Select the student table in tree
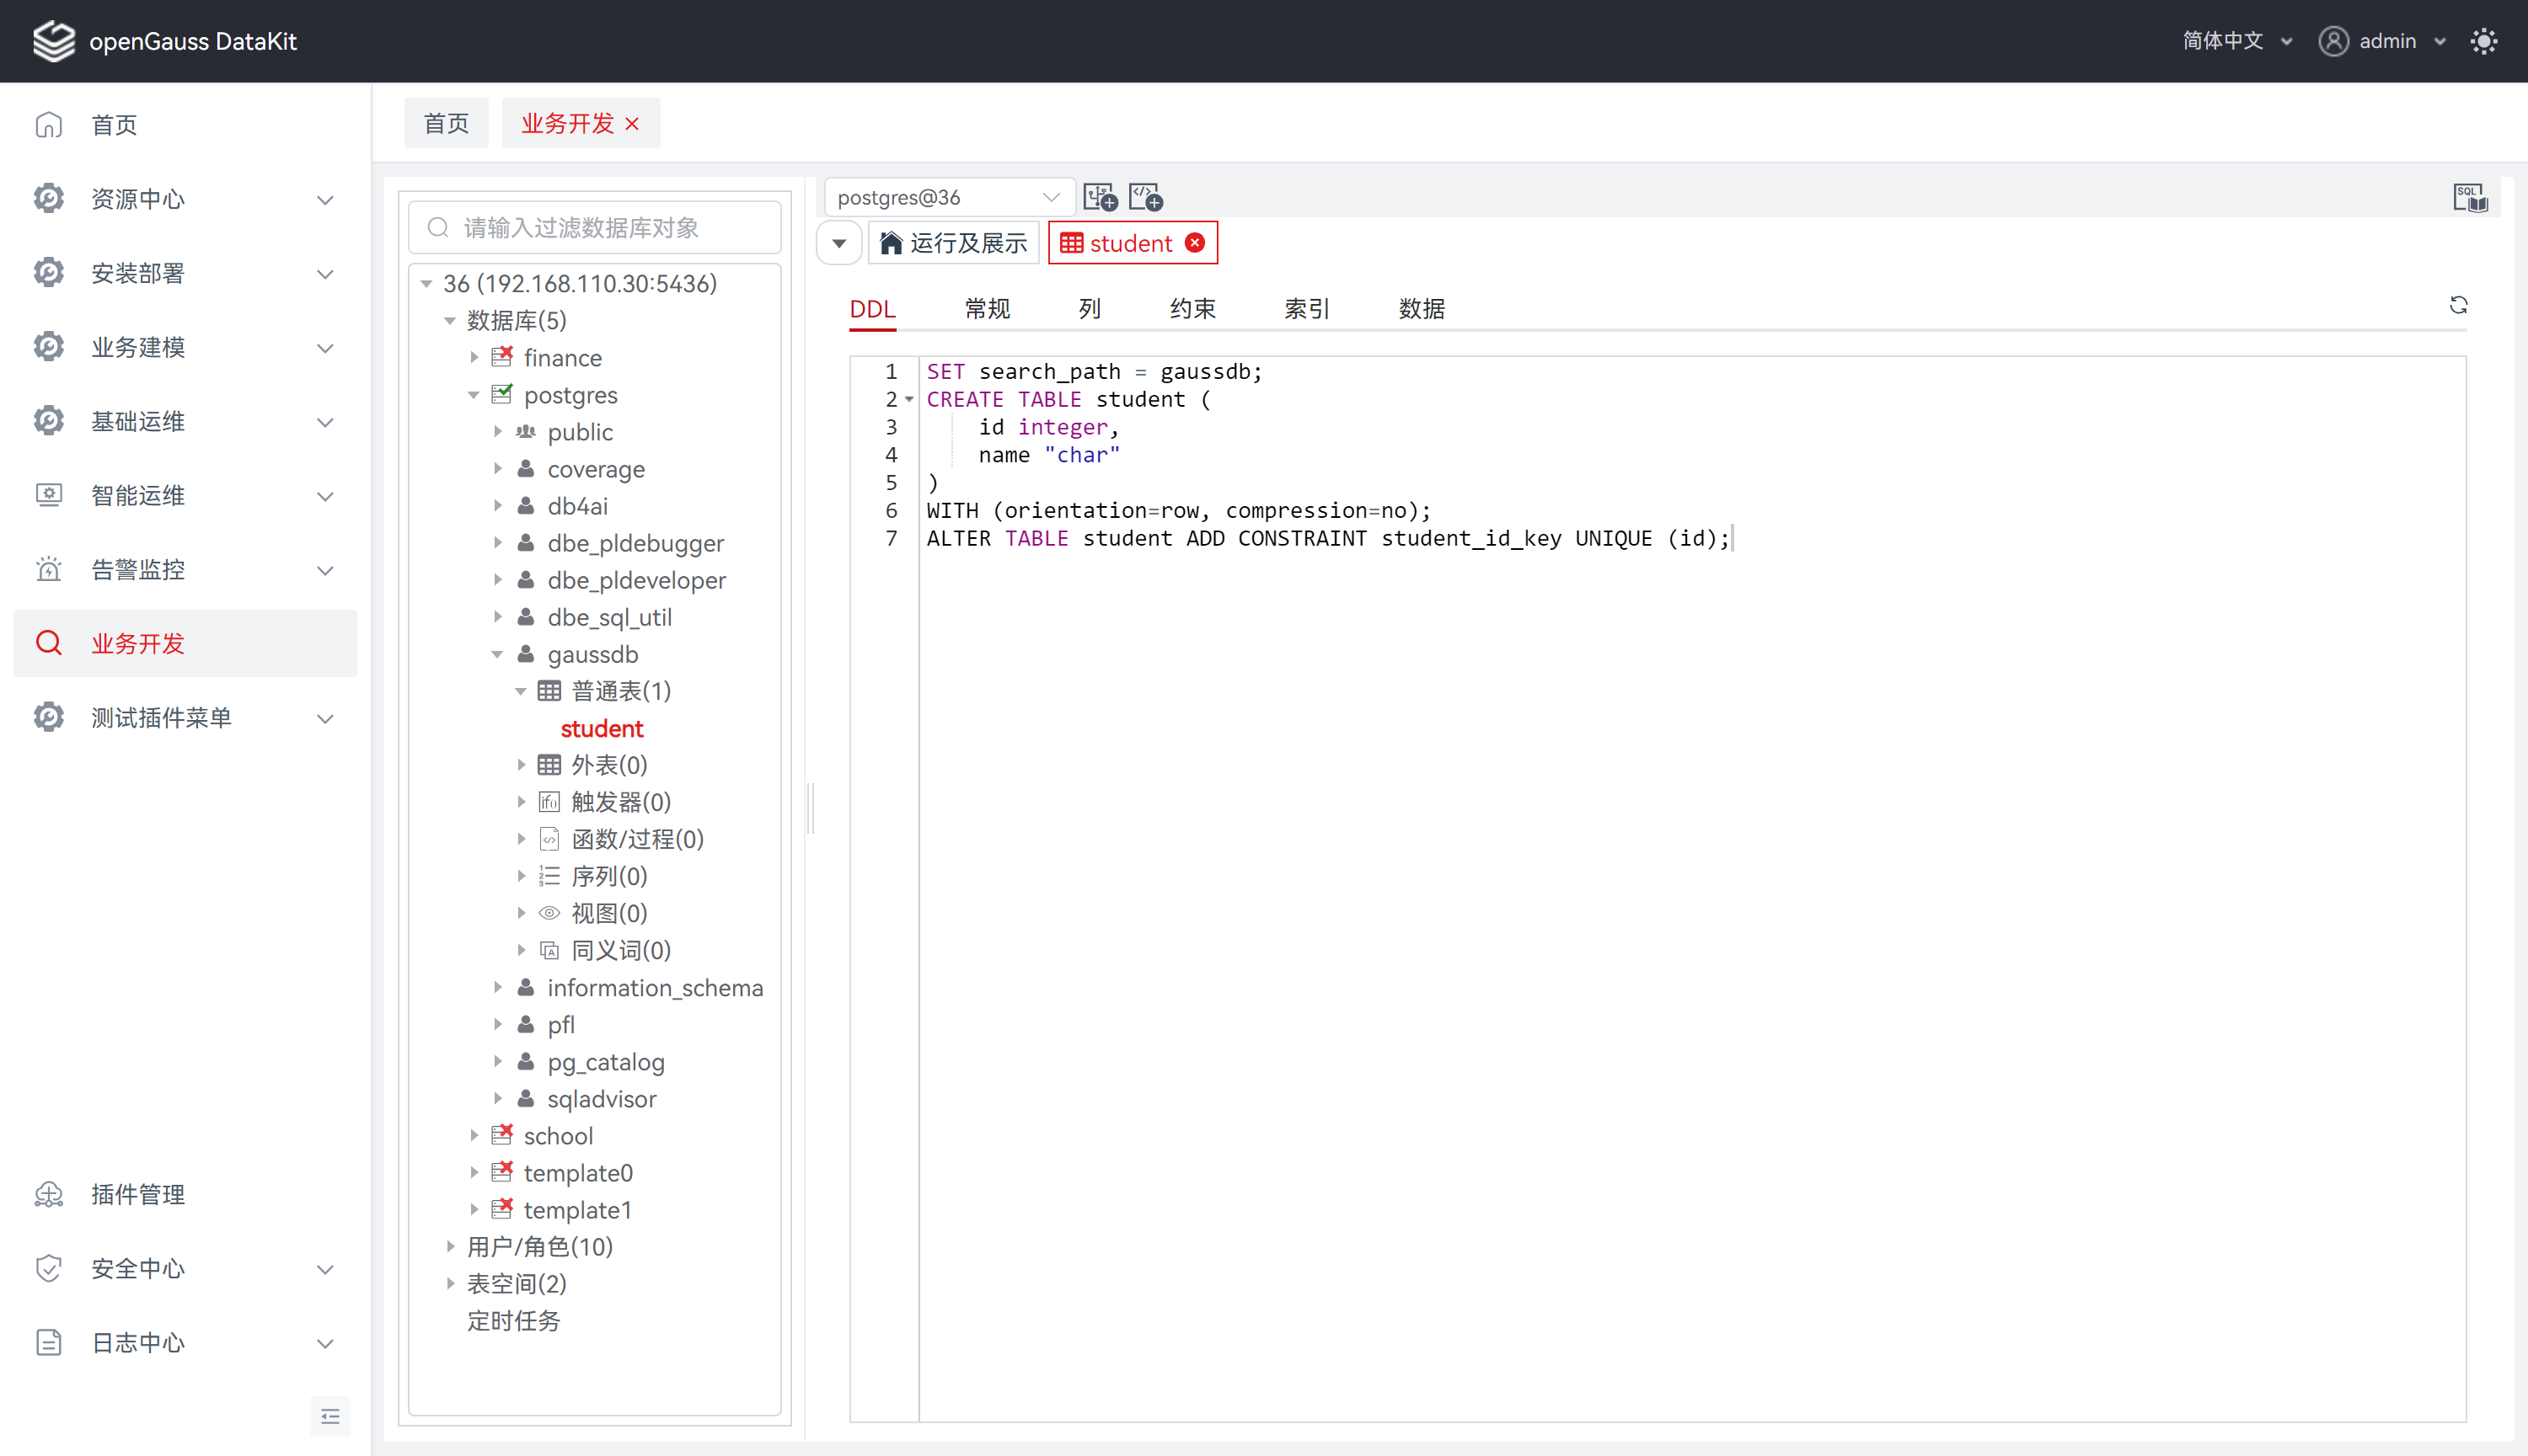The image size is (2528, 1456). point(601,729)
